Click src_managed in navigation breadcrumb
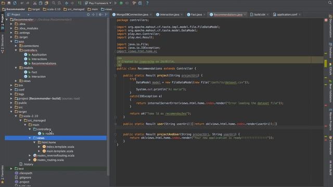The width and height of the screenshot is (333, 187). point(74,9)
